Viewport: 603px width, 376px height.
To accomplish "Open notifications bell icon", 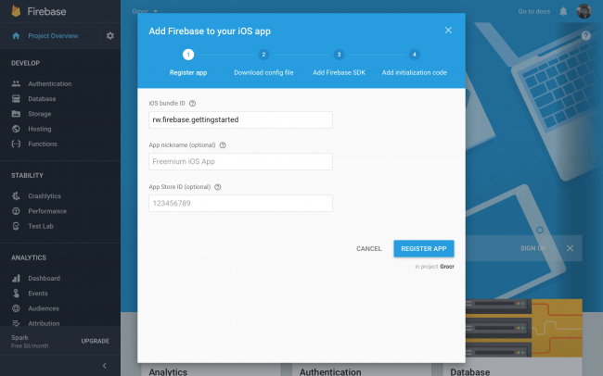I will (563, 11).
